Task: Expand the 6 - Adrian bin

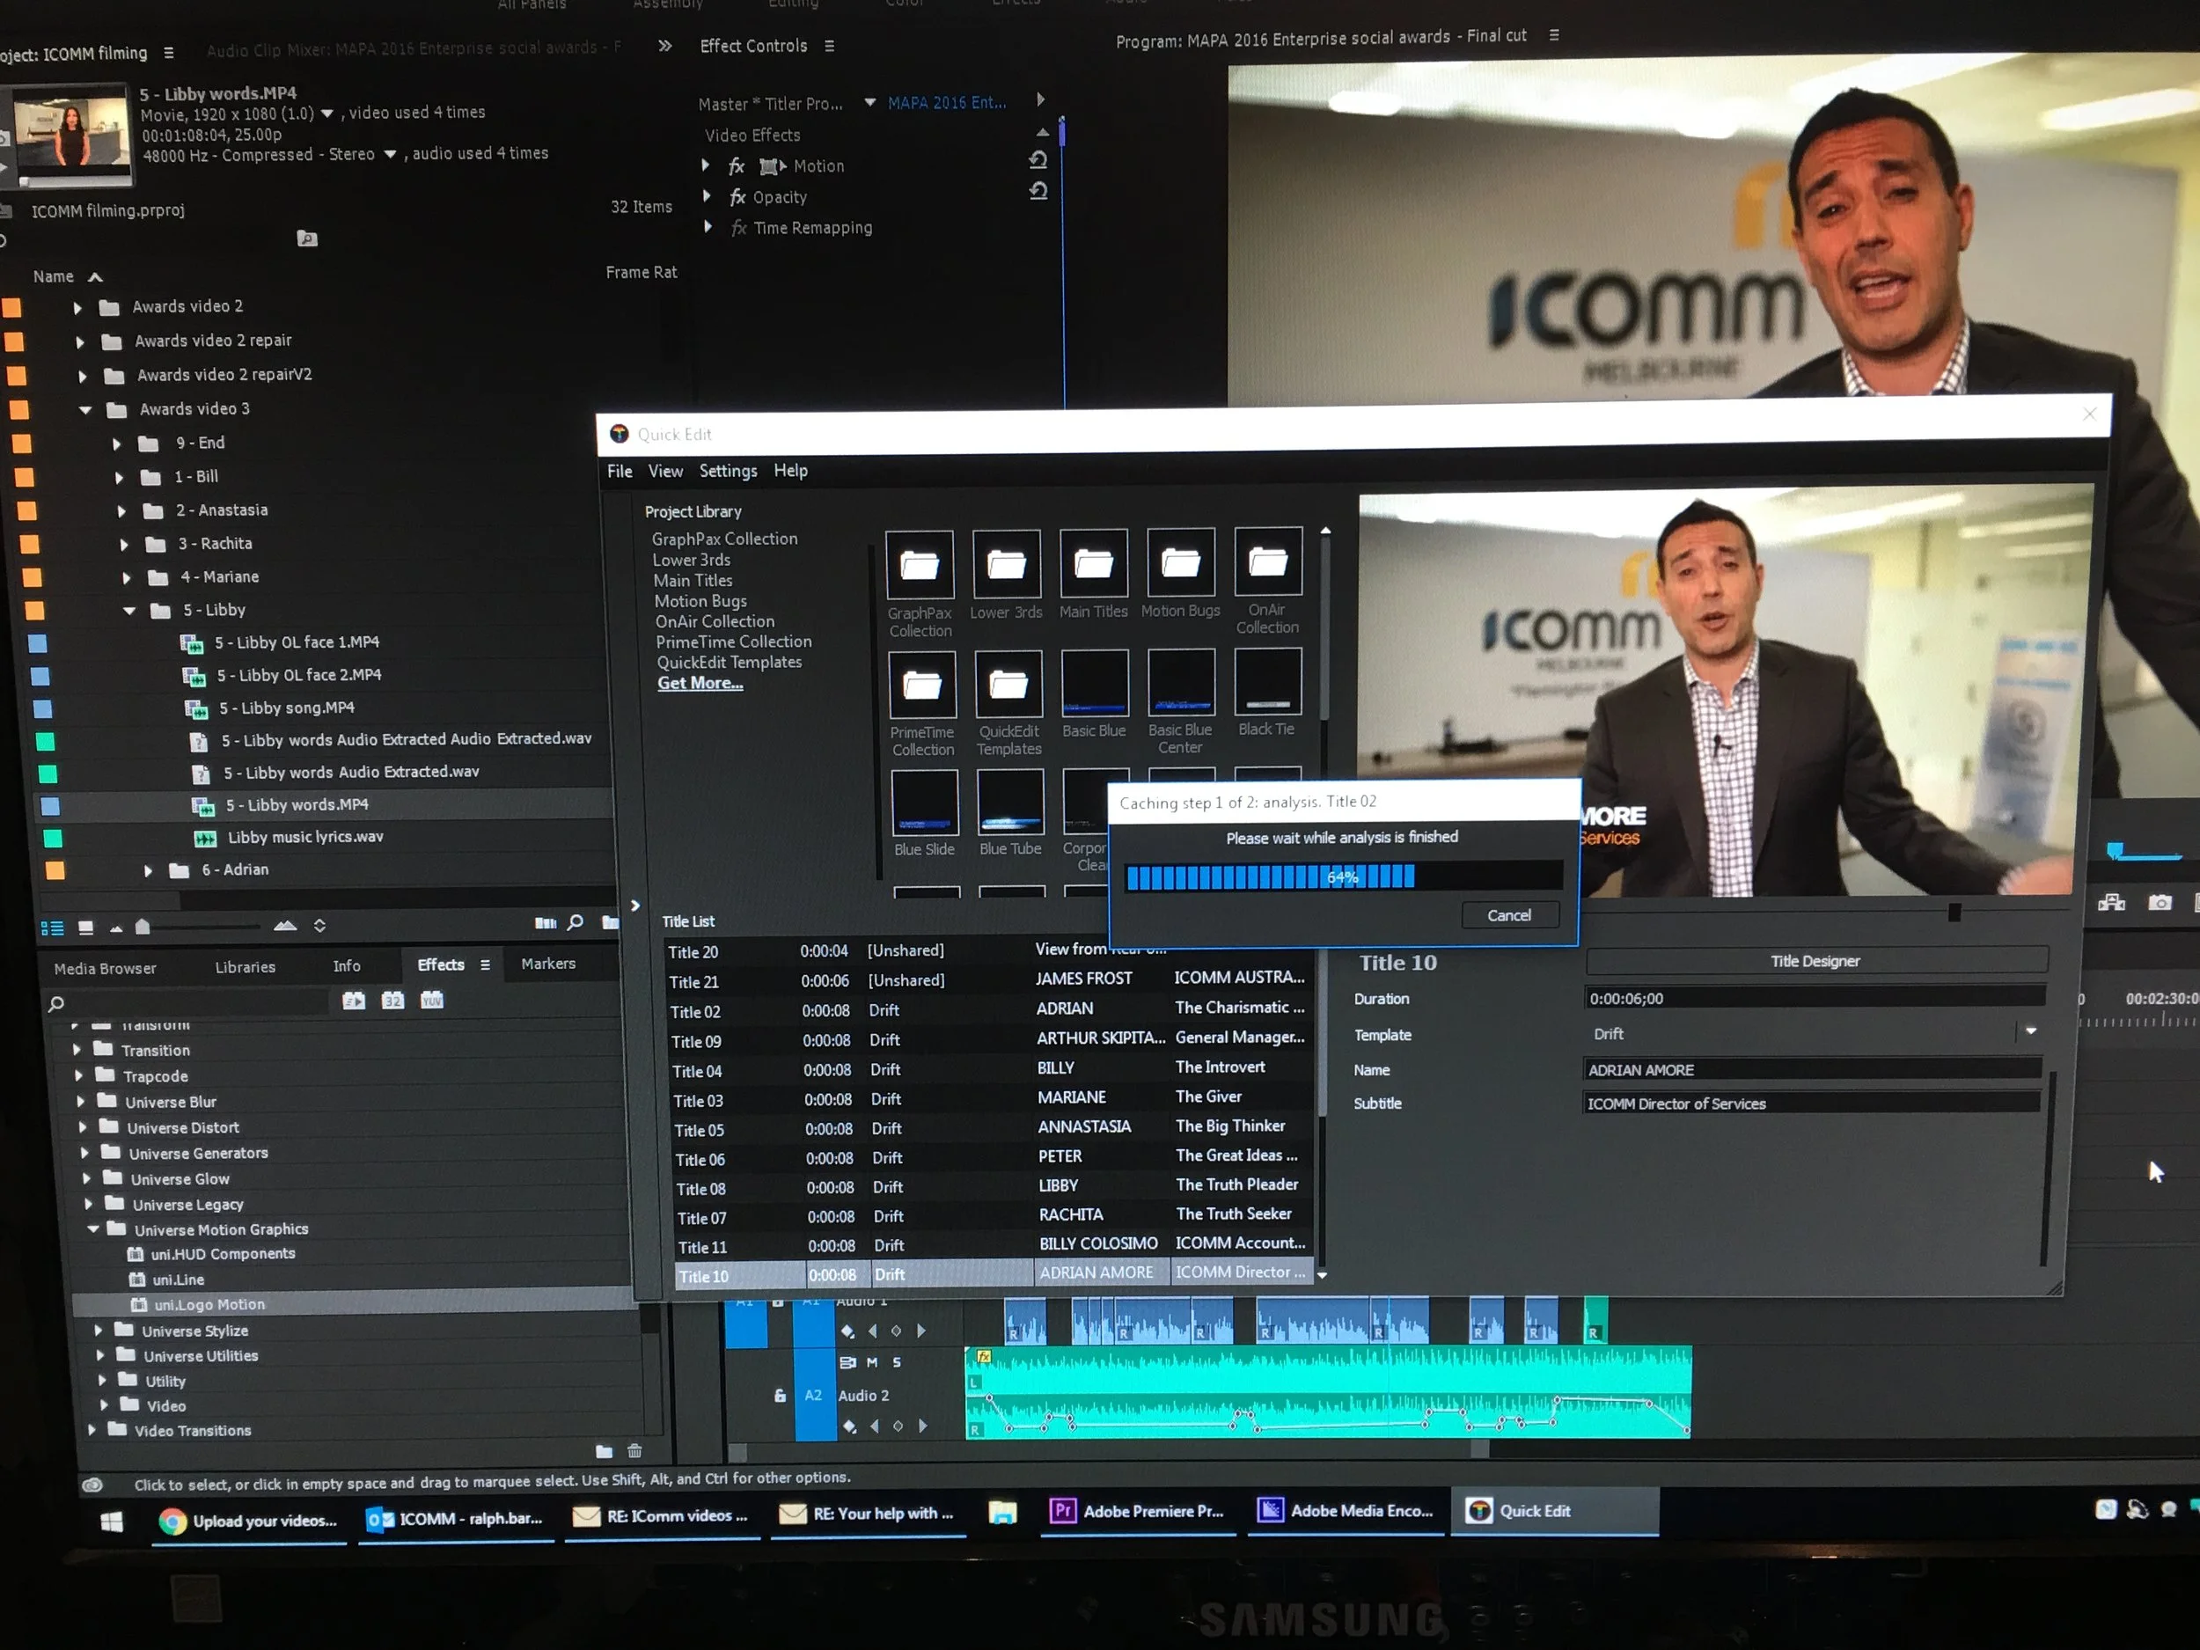Action: tap(148, 871)
